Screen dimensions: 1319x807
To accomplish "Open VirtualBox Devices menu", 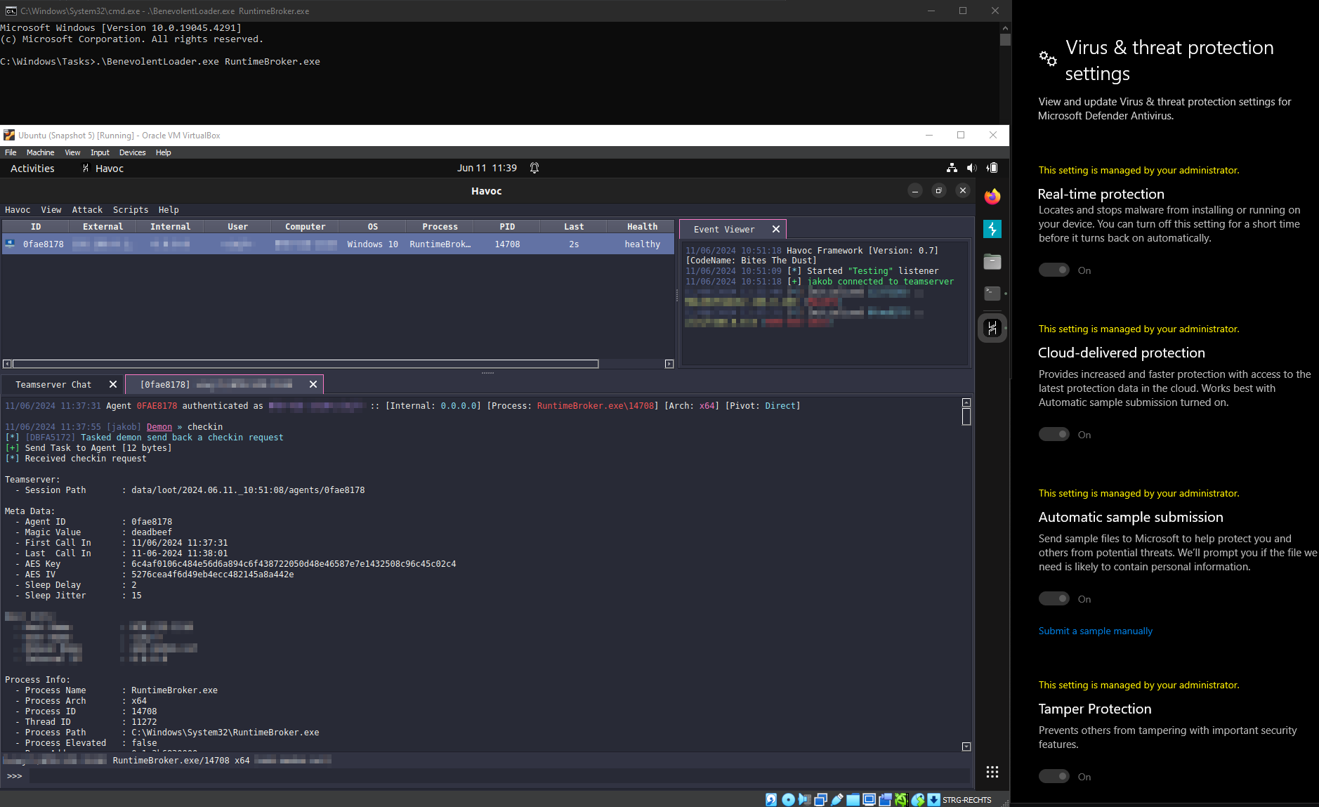I will point(132,152).
